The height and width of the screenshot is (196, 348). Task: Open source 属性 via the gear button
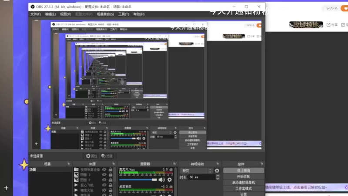click(x=91, y=156)
